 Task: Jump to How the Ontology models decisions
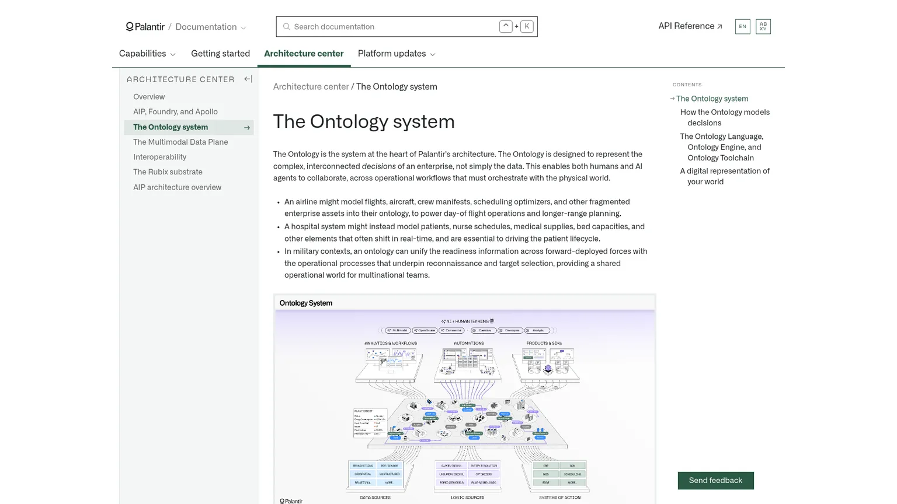(x=725, y=117)
